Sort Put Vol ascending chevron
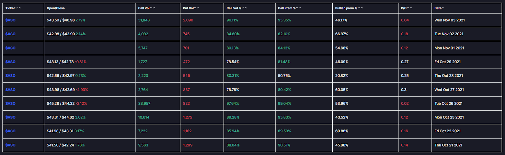This screenshot has width=505, height=155. [x=198, y=8]
